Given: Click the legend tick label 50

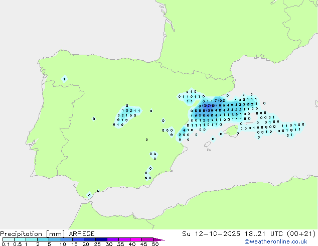Looking at the screenshot, I should [x=155, y=244].
